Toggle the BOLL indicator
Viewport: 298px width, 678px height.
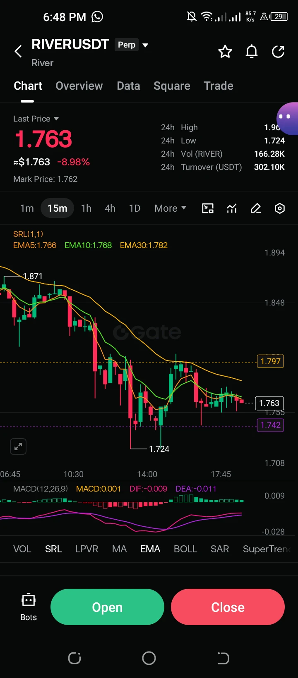[x=185, y=549]
